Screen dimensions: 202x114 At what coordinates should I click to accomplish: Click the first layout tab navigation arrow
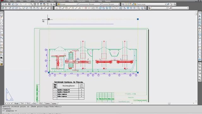(x=6, y=104)
